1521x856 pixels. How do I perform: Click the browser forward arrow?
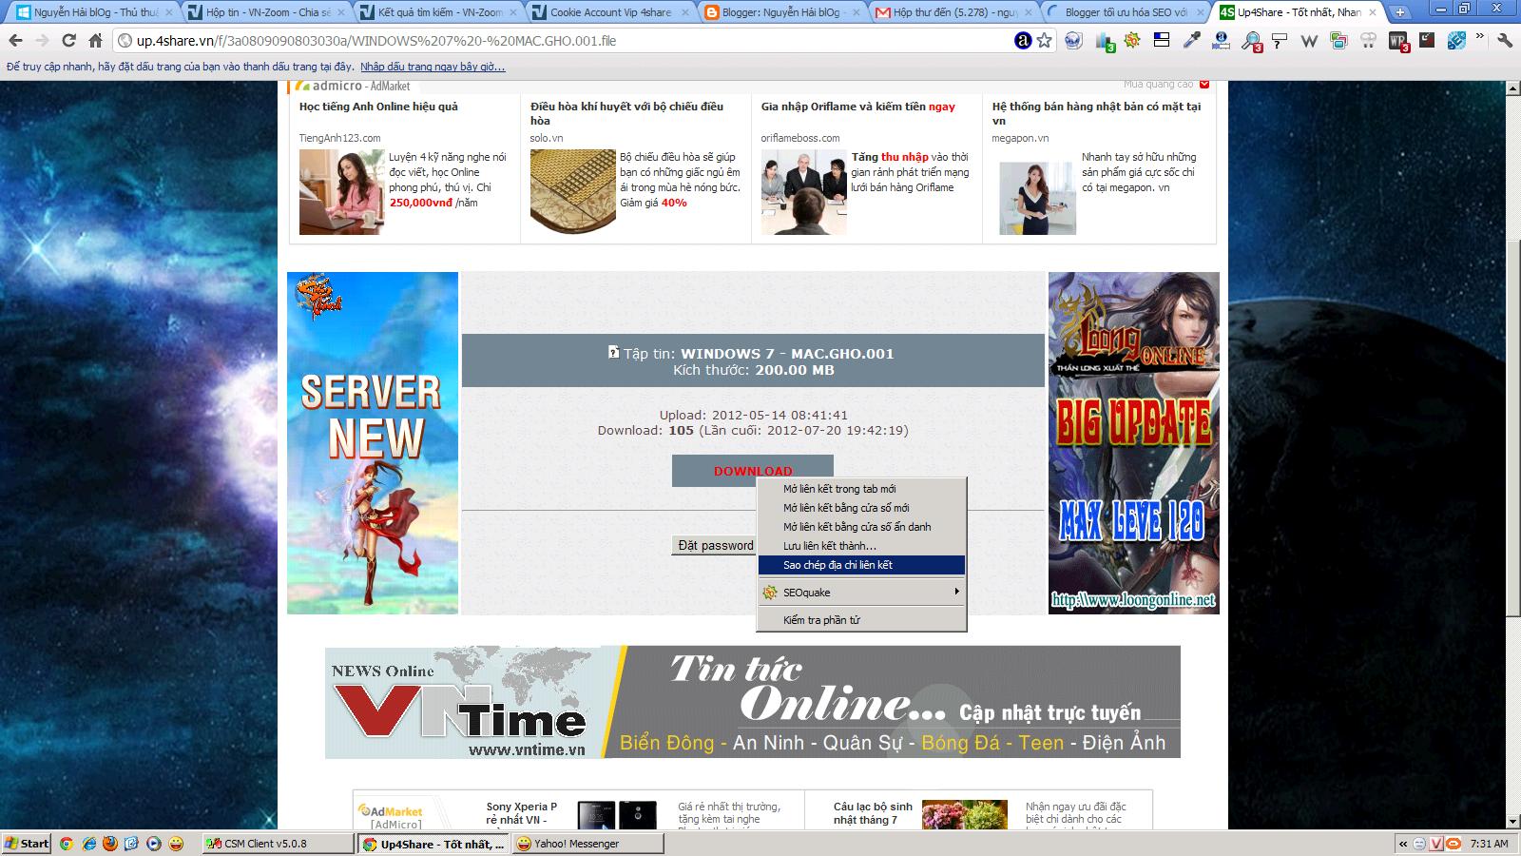click(x=42, y=41)
